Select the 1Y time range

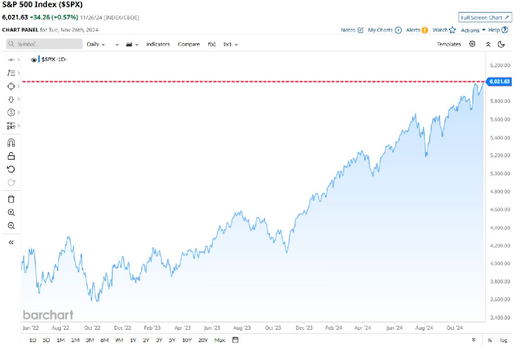[132, 340]
